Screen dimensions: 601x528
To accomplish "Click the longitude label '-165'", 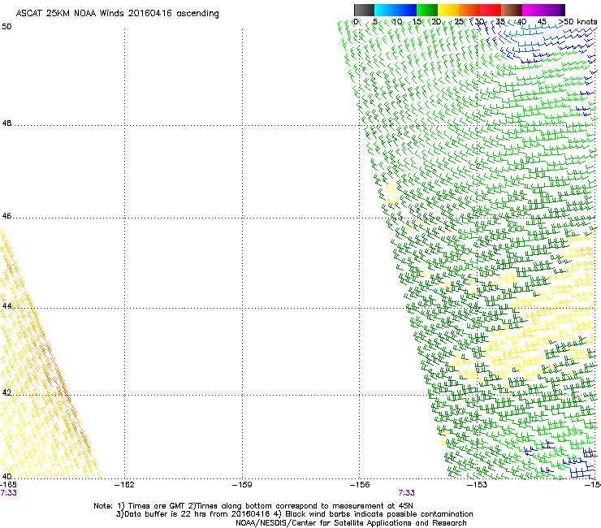I will [x=8, y=485].
